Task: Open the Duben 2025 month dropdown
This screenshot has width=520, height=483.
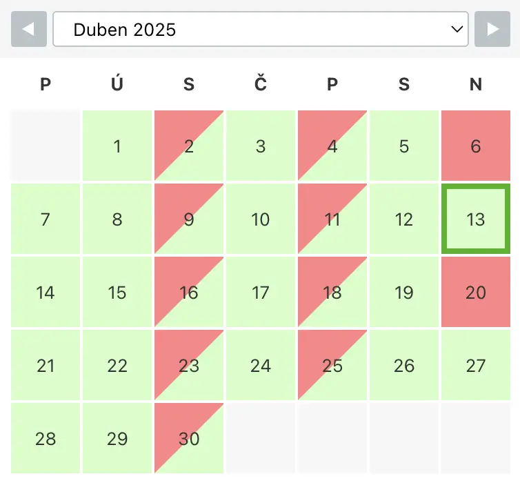Action: [260, 29]
